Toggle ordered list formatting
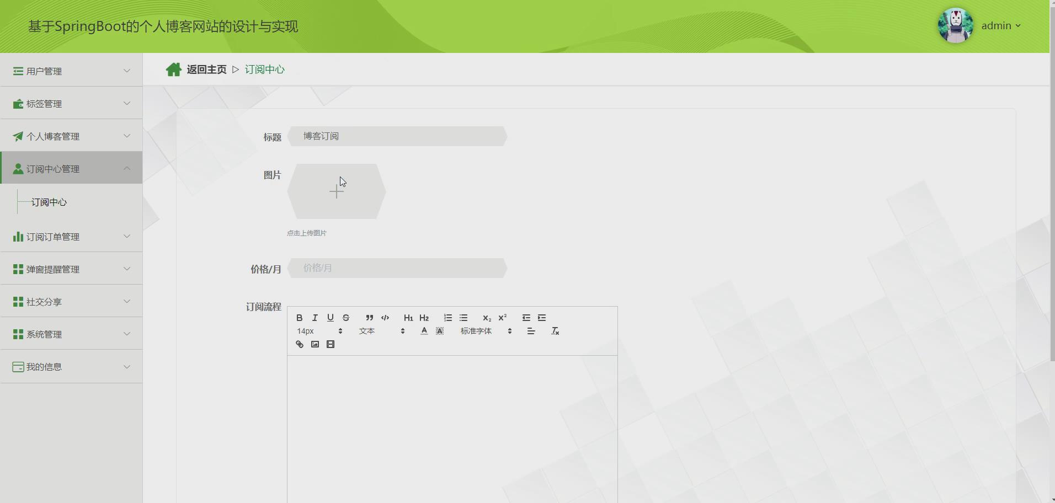The image size is (1055, 503). tap(447, 318)
